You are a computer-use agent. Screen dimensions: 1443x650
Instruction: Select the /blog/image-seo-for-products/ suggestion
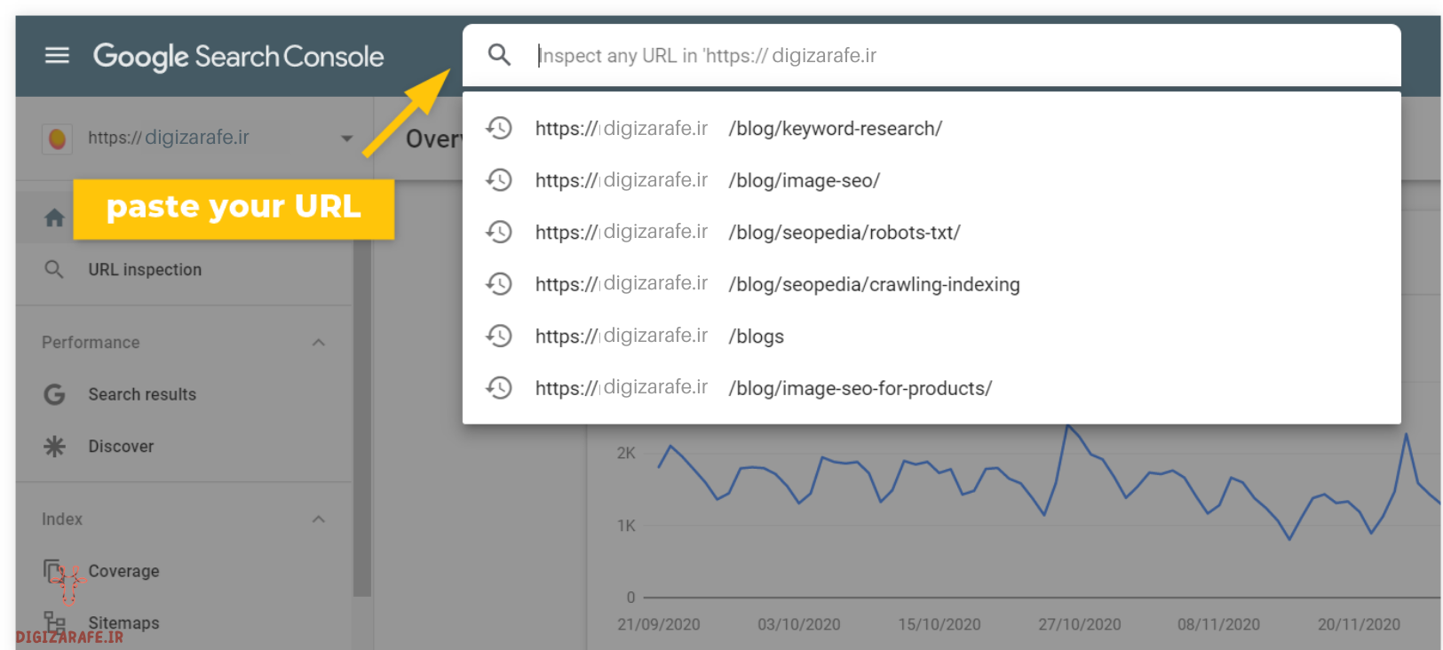tap(932, 388)
